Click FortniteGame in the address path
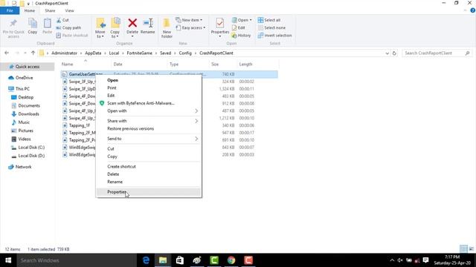Screen dimensions: 476x267 click(139, 53)
